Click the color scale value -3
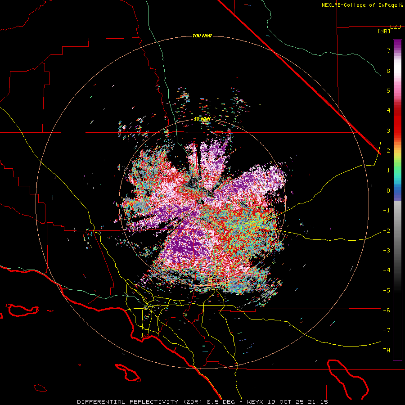The width and height of the screenshot is (405, 405). 387,251
